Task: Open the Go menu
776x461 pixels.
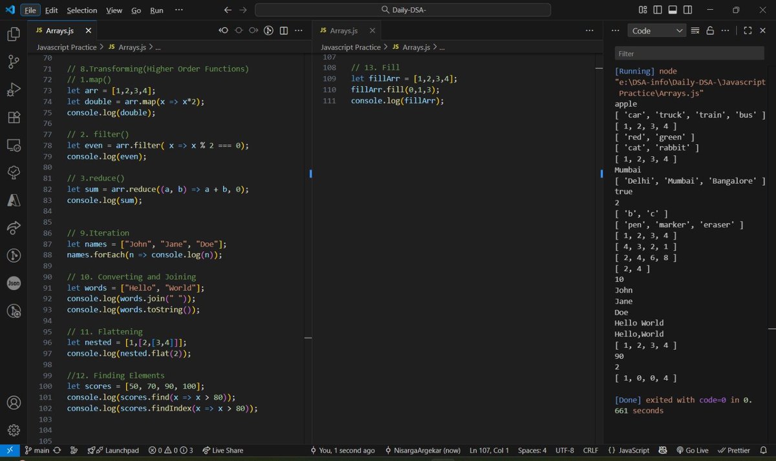Action: pyautogui.click(x=136, y=10)
